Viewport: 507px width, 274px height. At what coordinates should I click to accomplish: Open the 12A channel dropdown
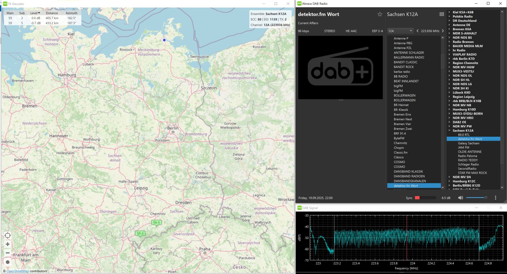pyautogui.click(x=400, y=31)
